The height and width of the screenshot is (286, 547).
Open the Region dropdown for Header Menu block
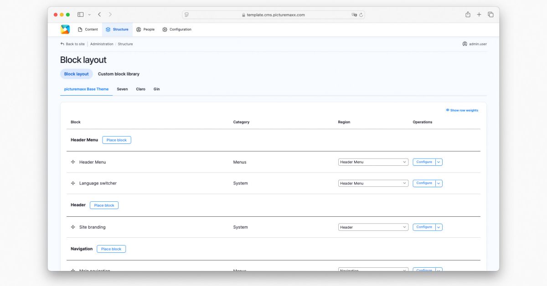click(373, 162)
